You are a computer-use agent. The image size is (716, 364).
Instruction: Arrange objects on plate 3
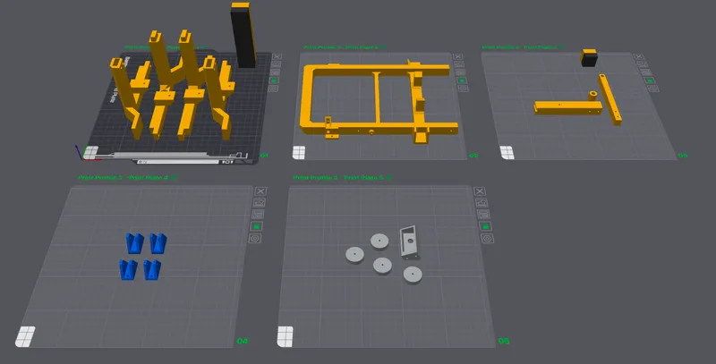[x=645, y=72]
